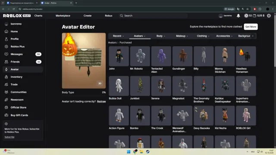276x155 pixels.
Task: Show more categories with right arrow
Action: (253, 36)
